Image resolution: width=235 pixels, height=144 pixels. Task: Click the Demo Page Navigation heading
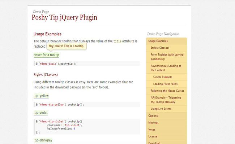(163, 34)
